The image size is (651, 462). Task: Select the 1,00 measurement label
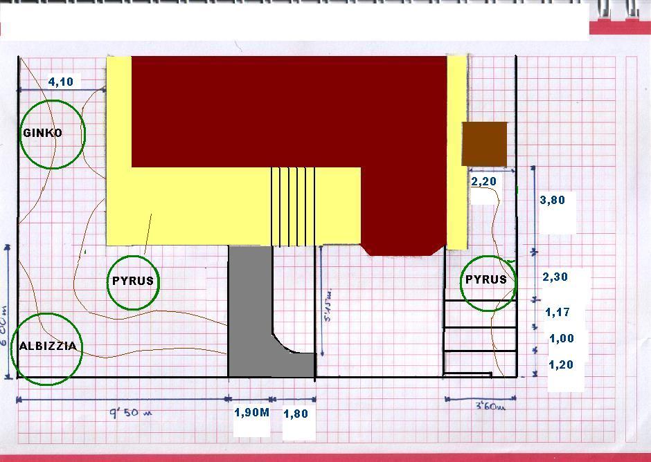tap(562, 338)
